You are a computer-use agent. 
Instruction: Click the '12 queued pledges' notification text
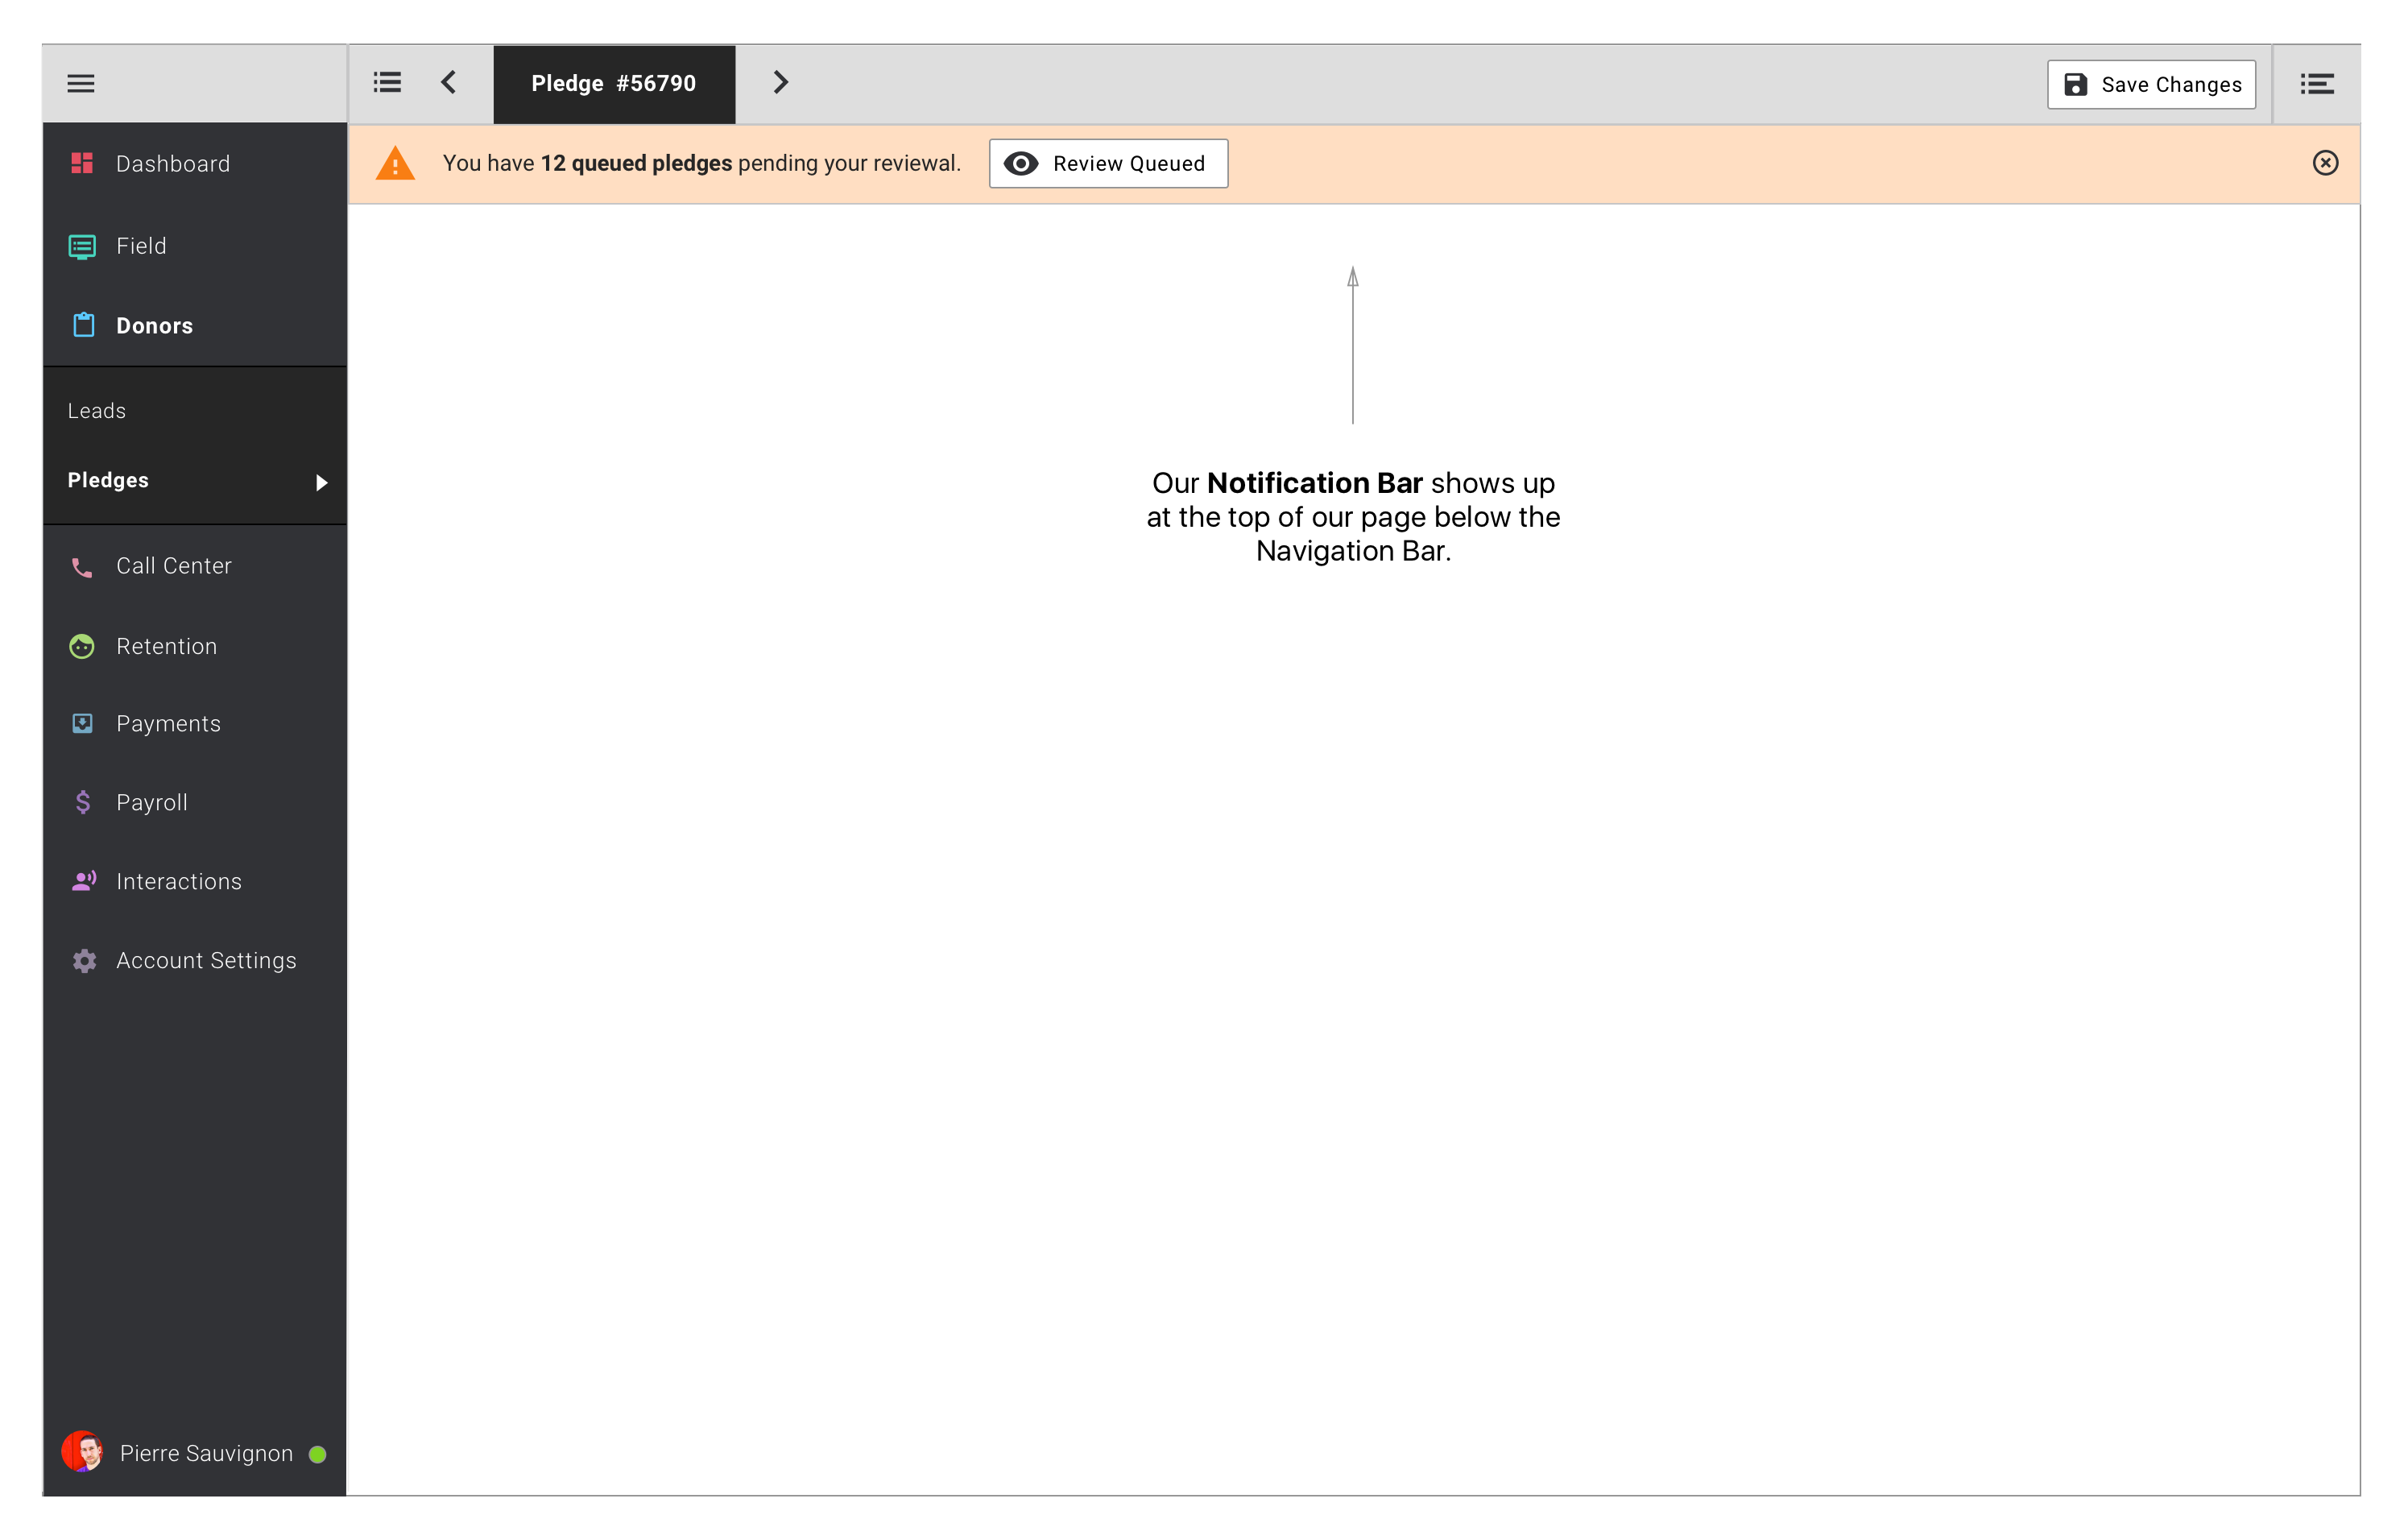click(636, 163)
